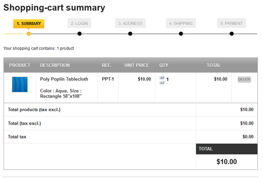
Task: Click the color and size description text
Action: click(x=61, y=93)
